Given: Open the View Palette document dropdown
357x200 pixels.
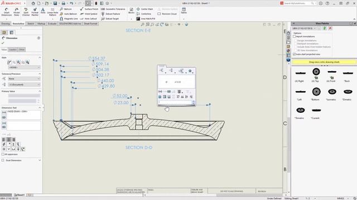Looking at the screenshot, I should 304,28.
